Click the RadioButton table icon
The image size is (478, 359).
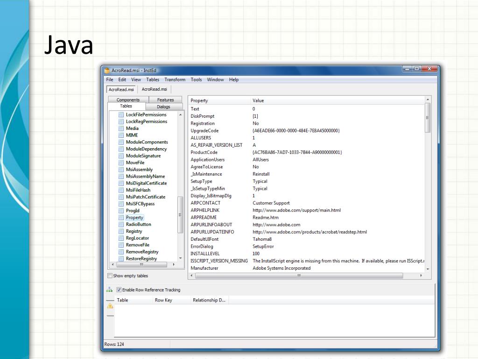pyautogui.click(x=121, y=224)
